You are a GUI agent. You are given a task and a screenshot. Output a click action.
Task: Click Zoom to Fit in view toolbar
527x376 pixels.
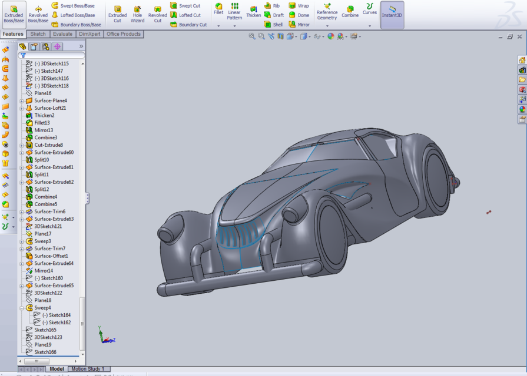click(x=251, y=36)
